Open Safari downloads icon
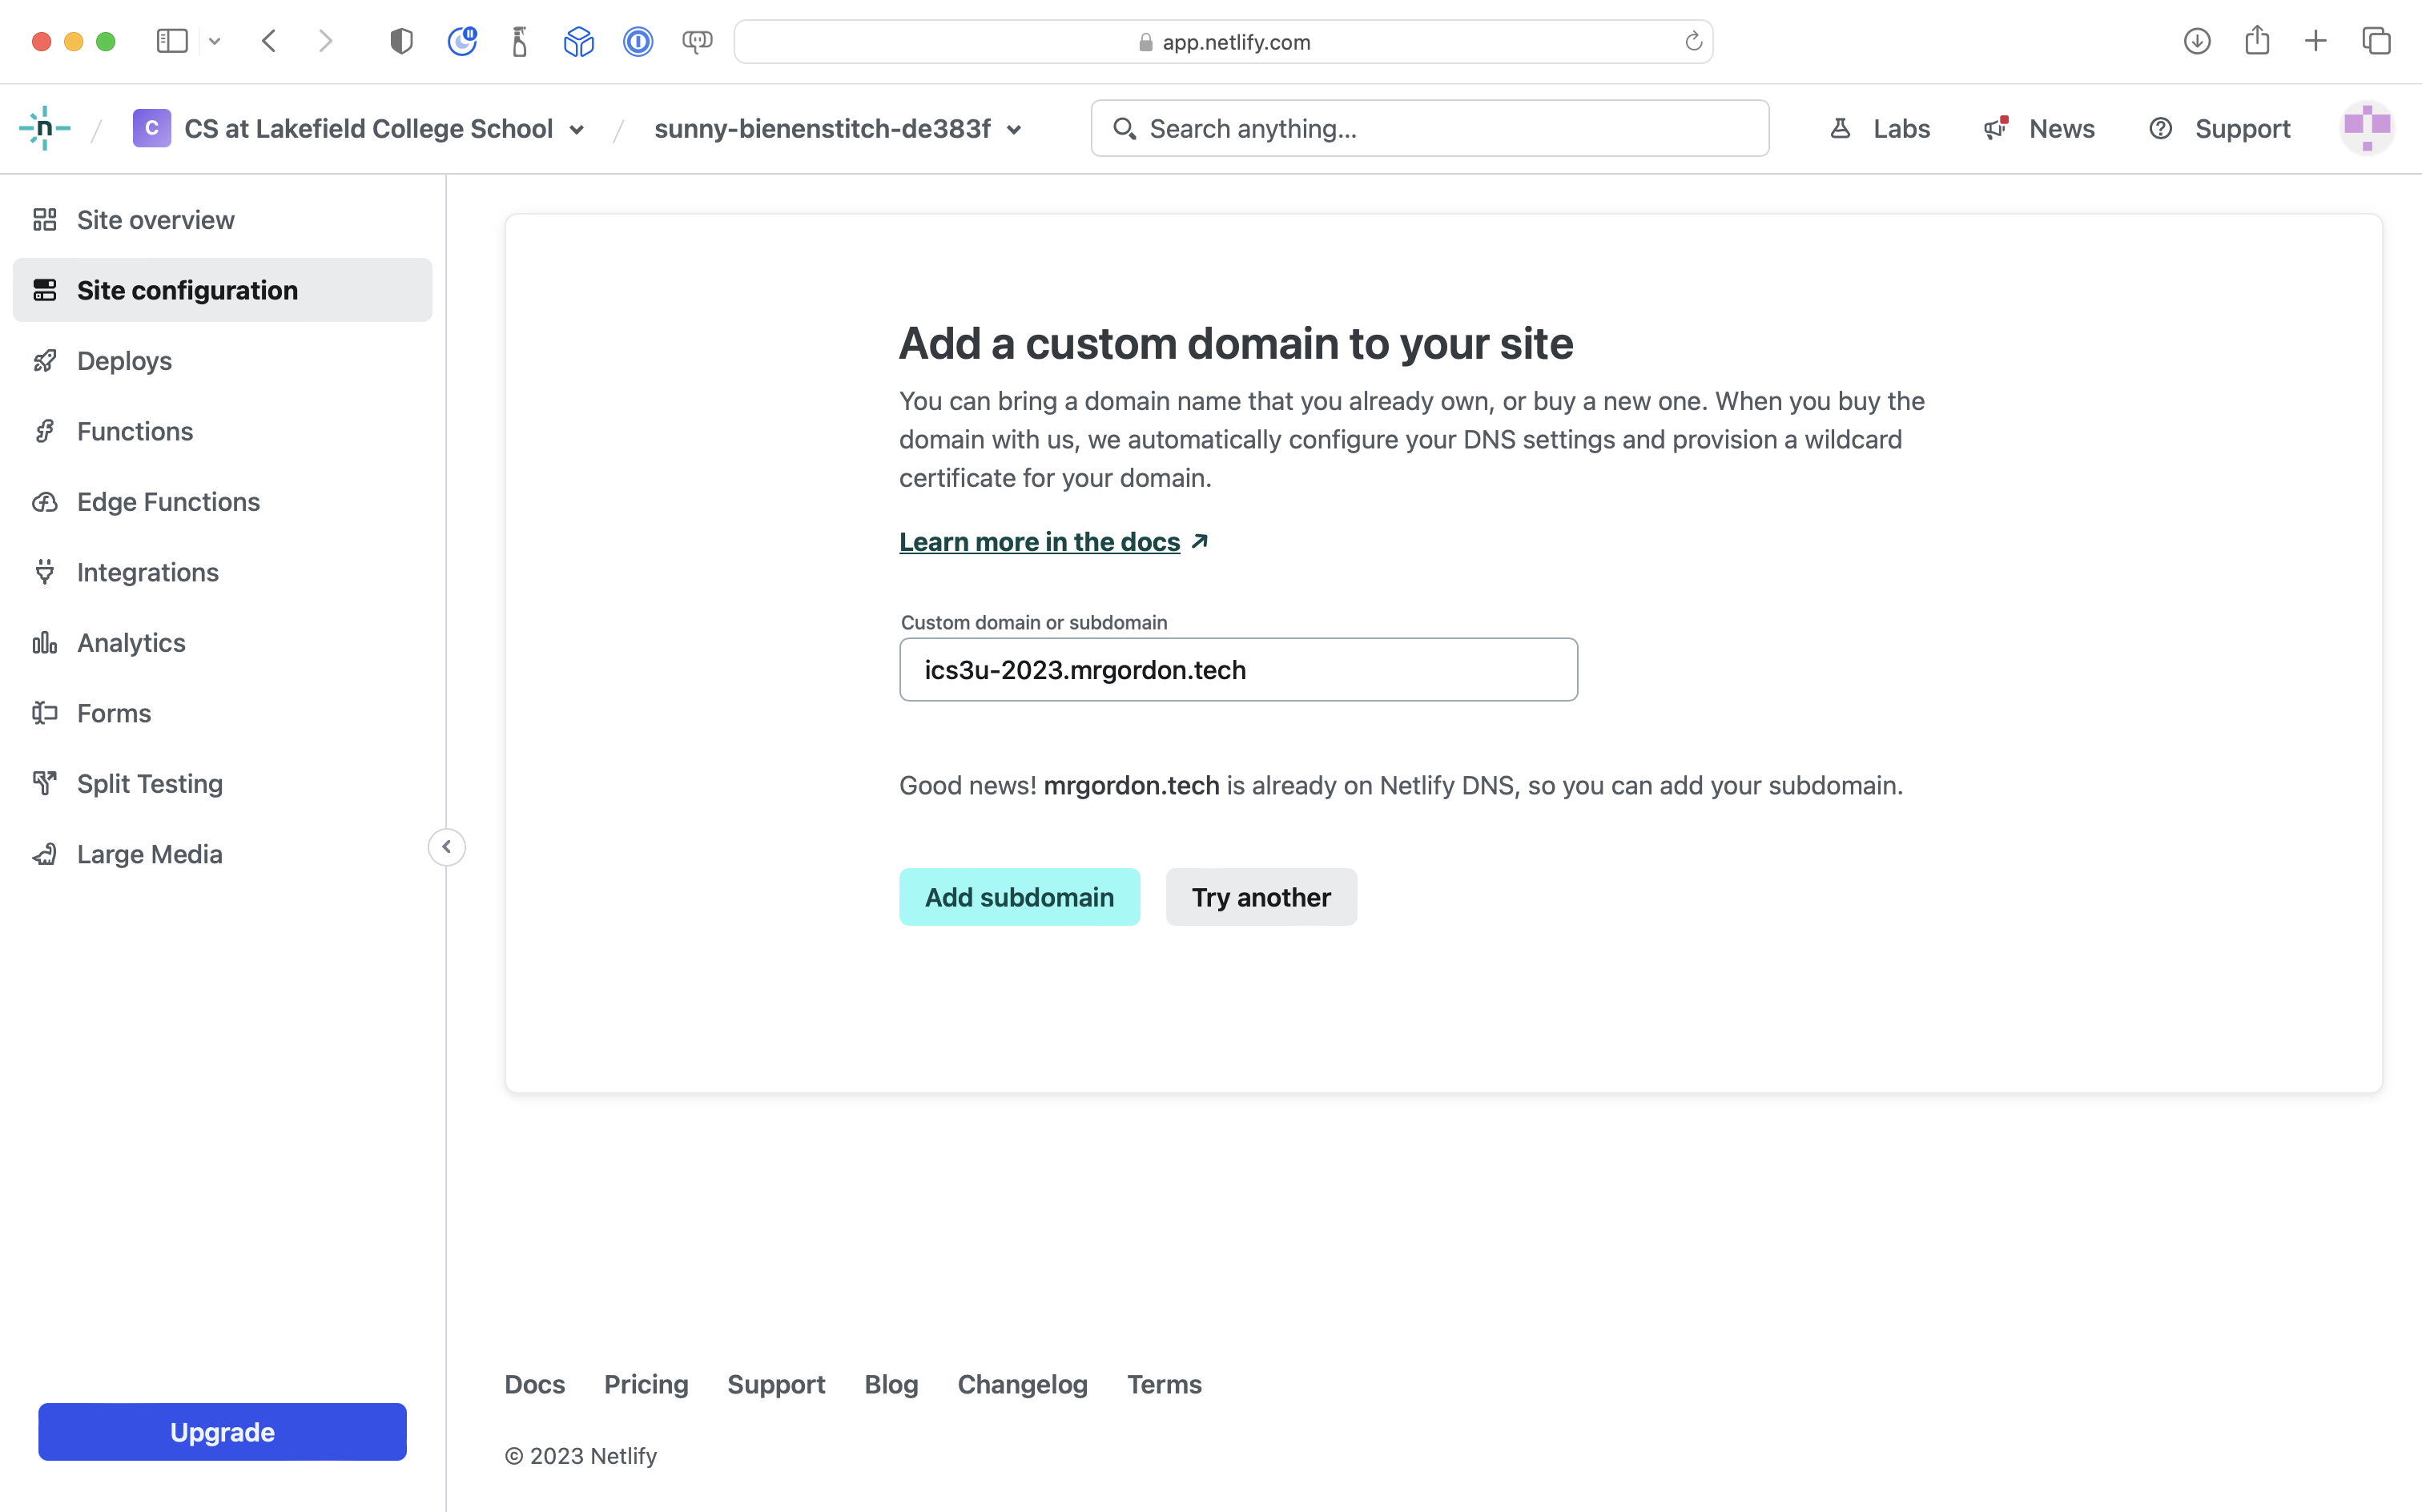 (x=2197, y=41)
